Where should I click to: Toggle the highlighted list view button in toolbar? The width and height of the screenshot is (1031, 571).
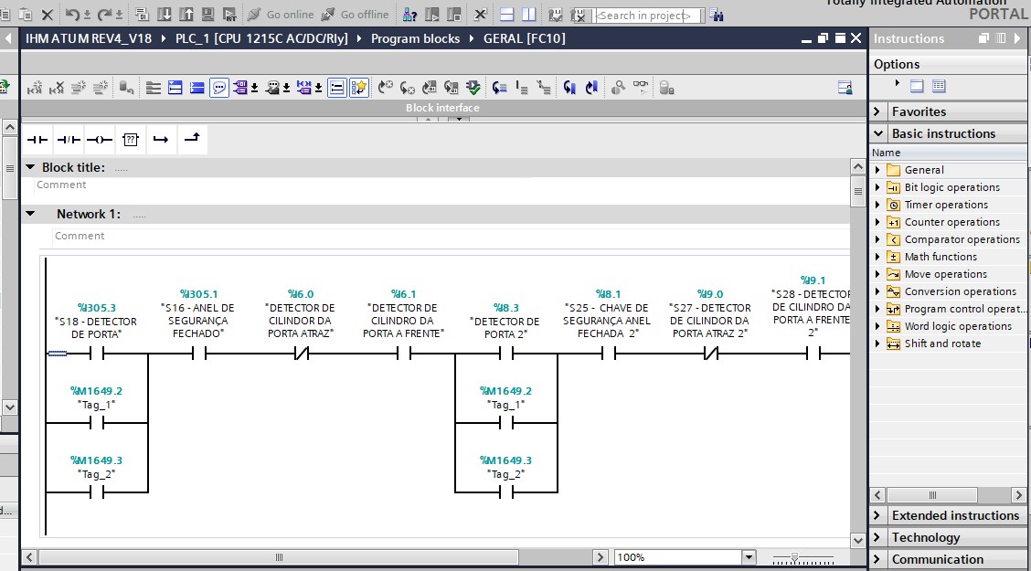coord(337,88)
